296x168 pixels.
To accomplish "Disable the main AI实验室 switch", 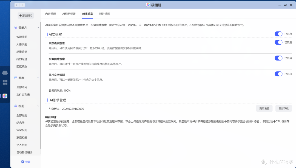I will click(x=278, y=34).
